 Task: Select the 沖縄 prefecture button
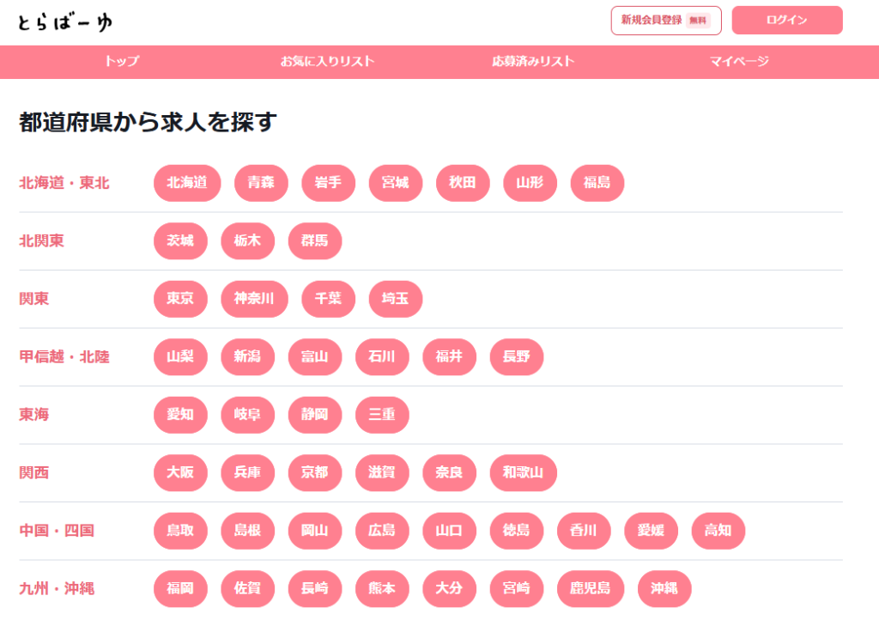pyautogui.click(x=664, y=588)
